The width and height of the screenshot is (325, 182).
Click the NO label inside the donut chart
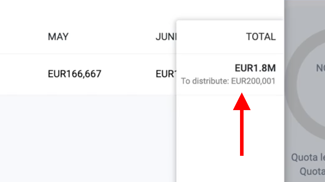click(x=320, y=68)
